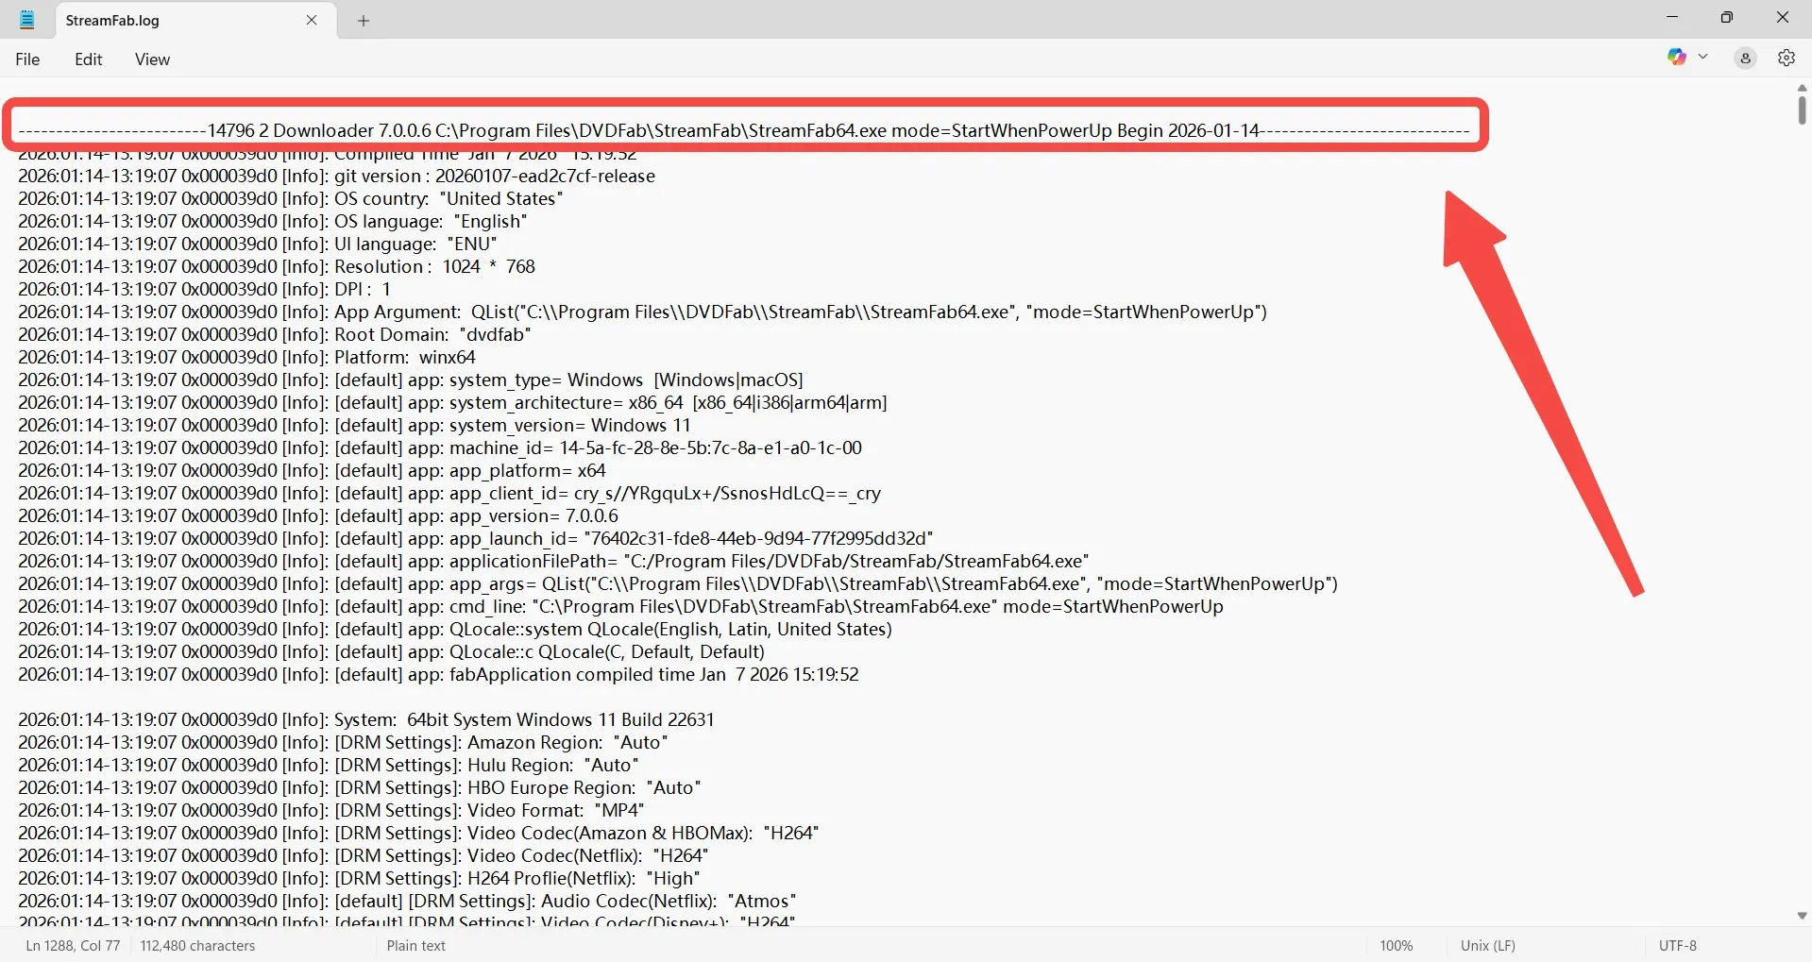Click the Downloader 7.0.0.6 header line

(744, 131)
